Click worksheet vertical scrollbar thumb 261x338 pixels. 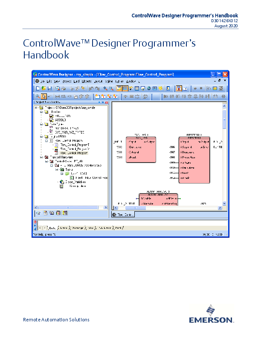tap(224, 119)
